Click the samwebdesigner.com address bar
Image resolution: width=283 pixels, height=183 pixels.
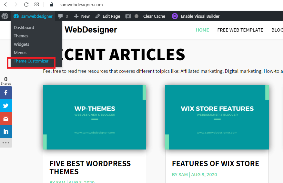click(81, 5)
